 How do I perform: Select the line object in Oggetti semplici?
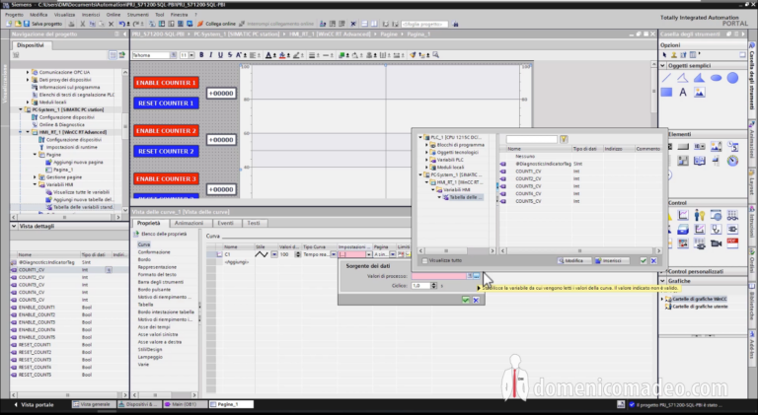tap(666, 78)
